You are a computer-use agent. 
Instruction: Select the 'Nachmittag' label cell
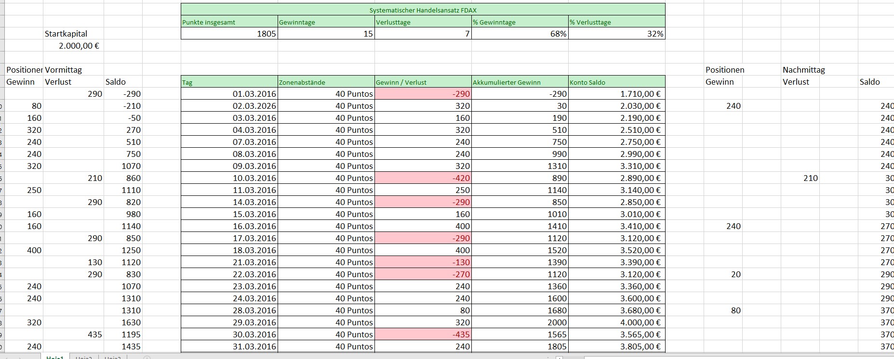803,70
